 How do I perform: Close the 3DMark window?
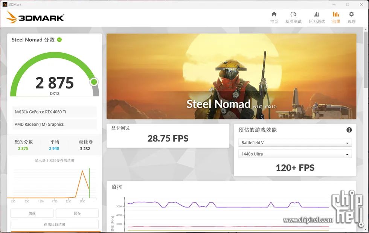361,5
